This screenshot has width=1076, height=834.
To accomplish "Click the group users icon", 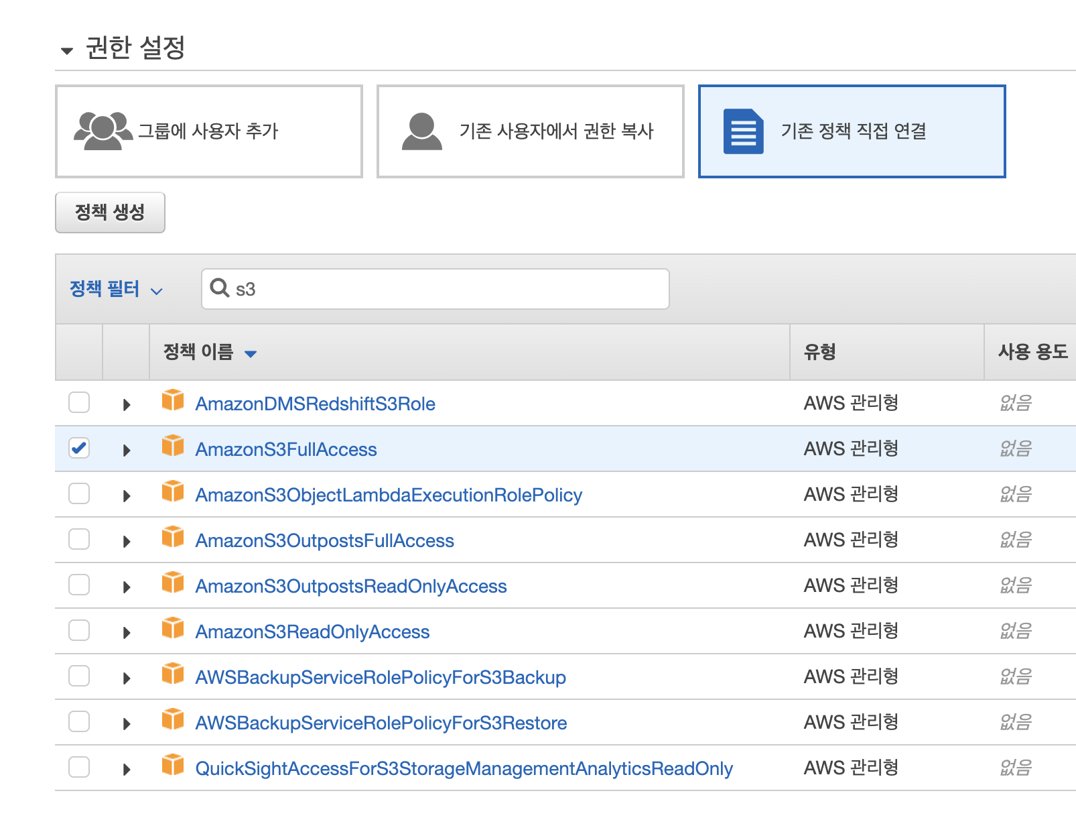I will coord(103,131).
